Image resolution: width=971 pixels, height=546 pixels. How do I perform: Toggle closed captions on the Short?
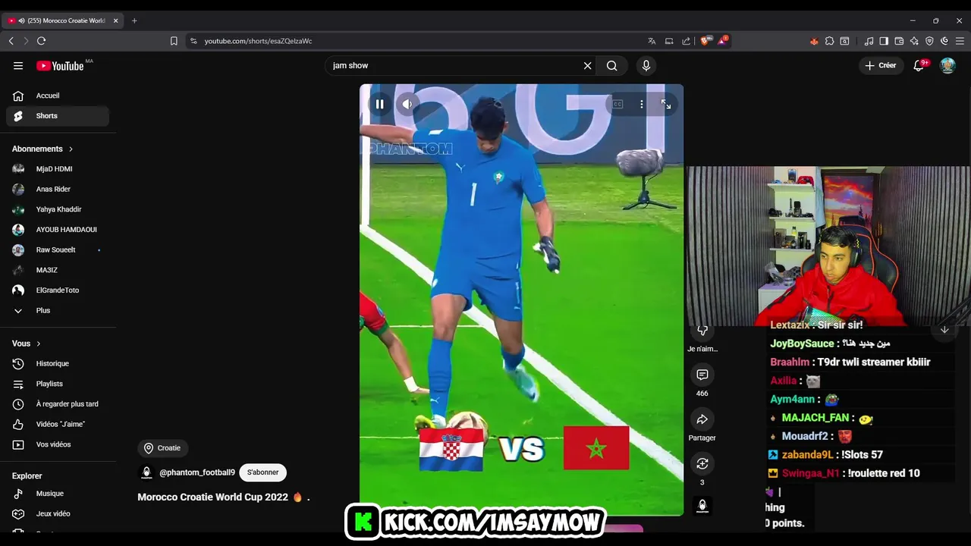click(x=617, y=104)
